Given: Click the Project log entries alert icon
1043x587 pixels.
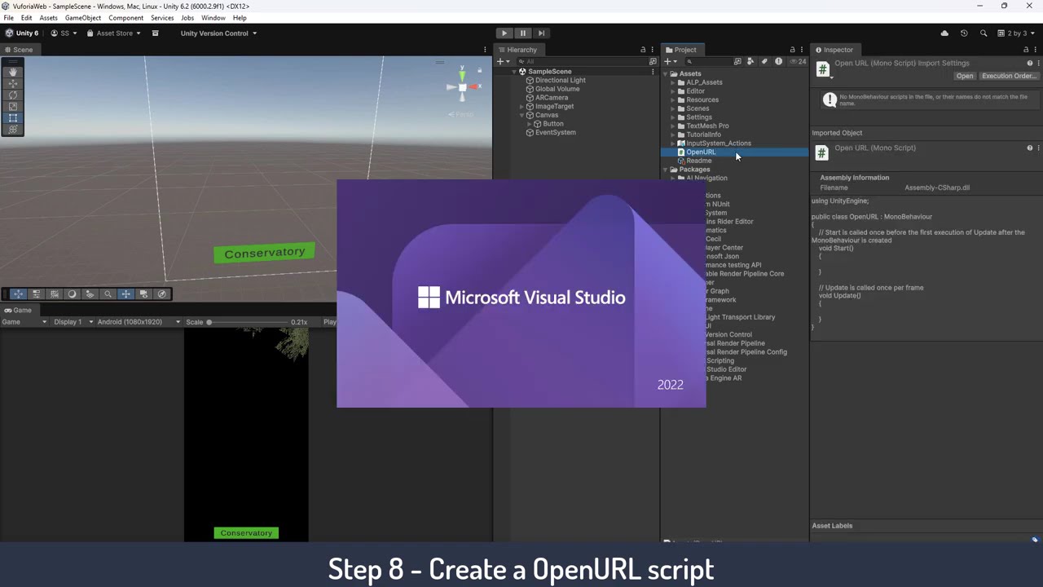Looking at the screenshot, I should pyautogui.click(x=778, y=61).
